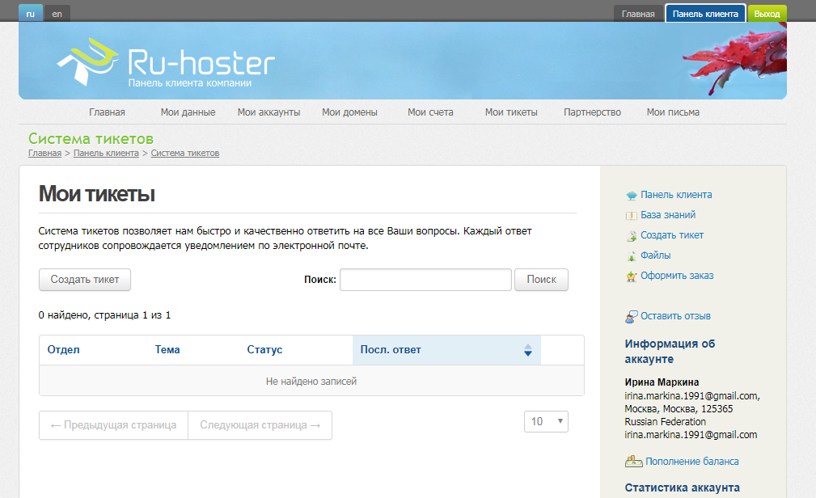Image resolution: width=816 pixels, height=498 pixels.
Task: Switch language to en
Action: tap(57, 14)
